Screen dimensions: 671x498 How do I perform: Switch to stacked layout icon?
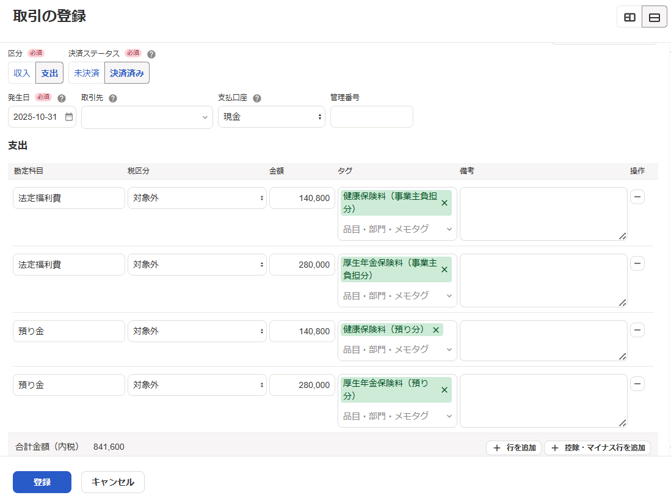coord(655,17)
